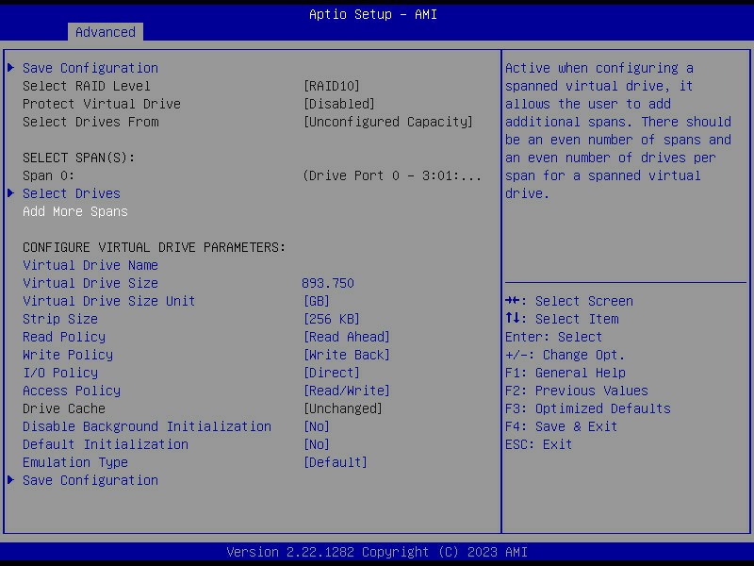Change Read Policy Read Ahead option
This screenshot has width=754, height=566.
click(347, 337)
